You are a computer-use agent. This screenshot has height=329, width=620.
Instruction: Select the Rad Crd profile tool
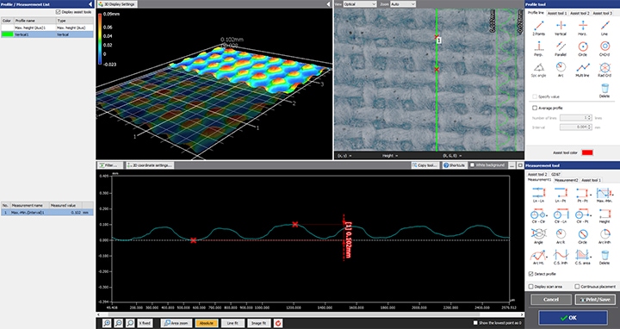(x=604, y=69)
